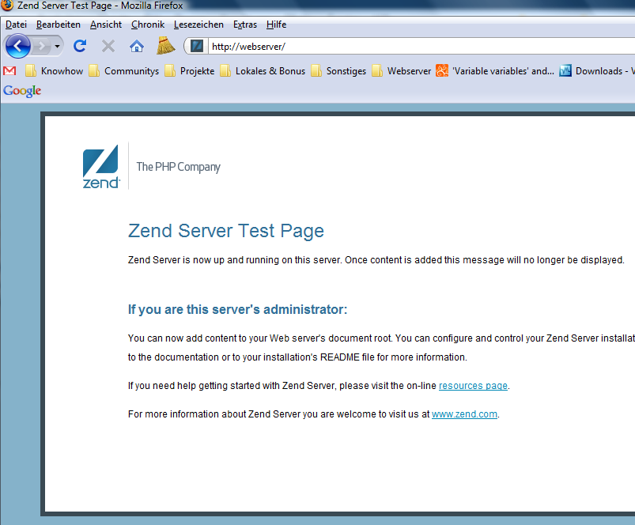
Task: Open the Lesezeichen menu
Action: [x=198, y=25]
